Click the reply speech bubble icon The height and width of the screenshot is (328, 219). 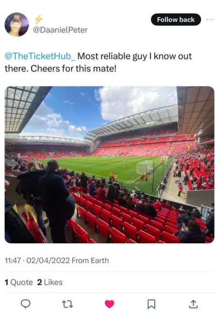[26, 304]
